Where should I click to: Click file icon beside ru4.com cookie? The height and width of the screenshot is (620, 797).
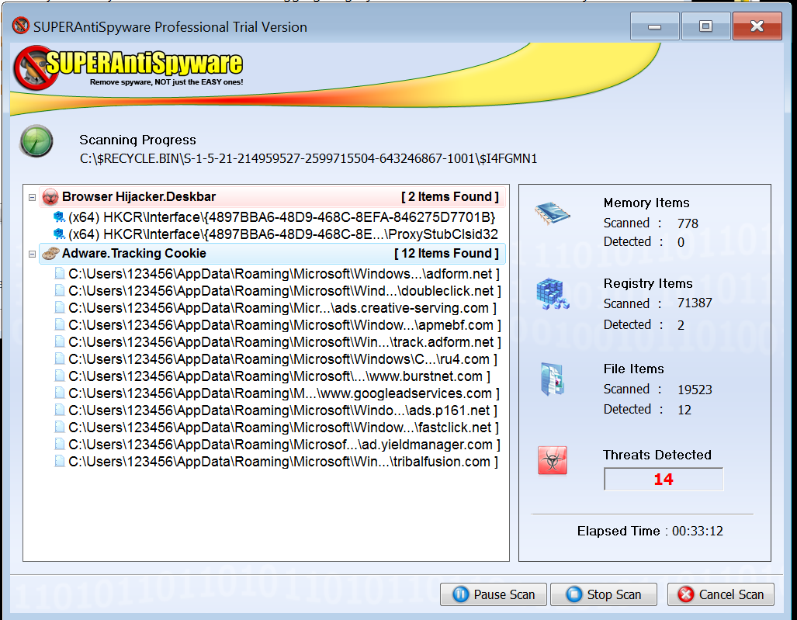point(60,359)
